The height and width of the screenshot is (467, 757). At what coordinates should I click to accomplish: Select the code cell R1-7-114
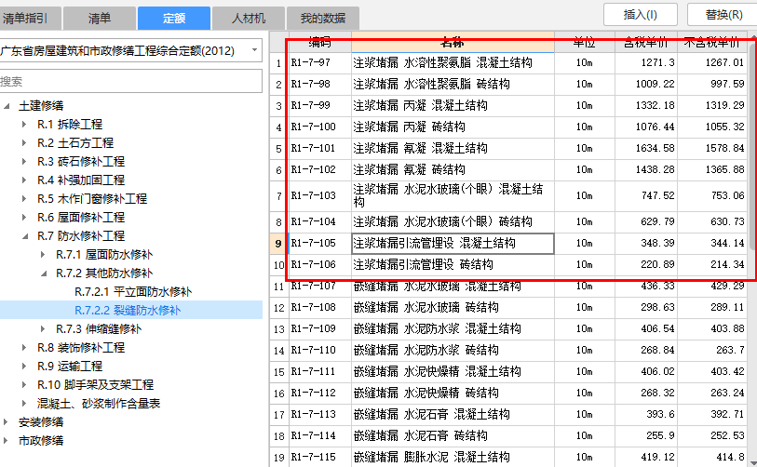(320, 435)
